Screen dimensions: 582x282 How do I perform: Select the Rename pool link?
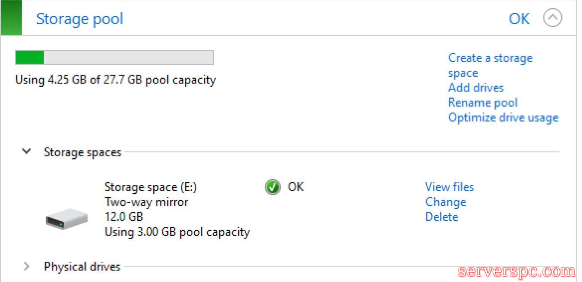pos(482,103)
